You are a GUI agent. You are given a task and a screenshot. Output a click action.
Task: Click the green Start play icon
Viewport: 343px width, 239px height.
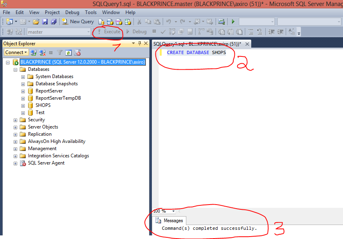(233, 21)
